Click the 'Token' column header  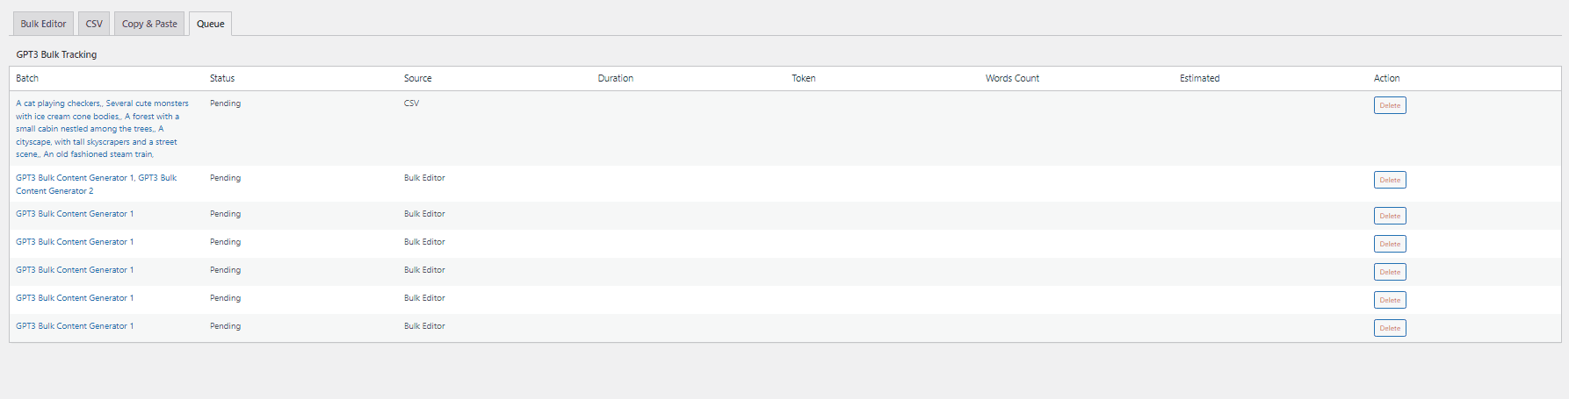[803, 78]
